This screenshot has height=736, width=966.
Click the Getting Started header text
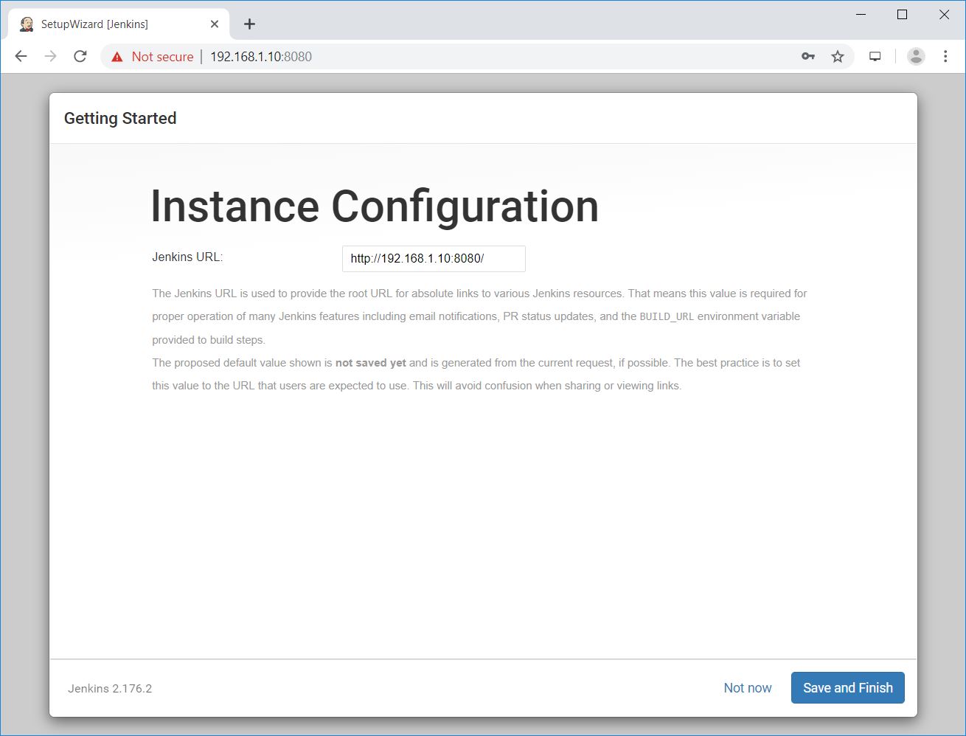[120, 119]
